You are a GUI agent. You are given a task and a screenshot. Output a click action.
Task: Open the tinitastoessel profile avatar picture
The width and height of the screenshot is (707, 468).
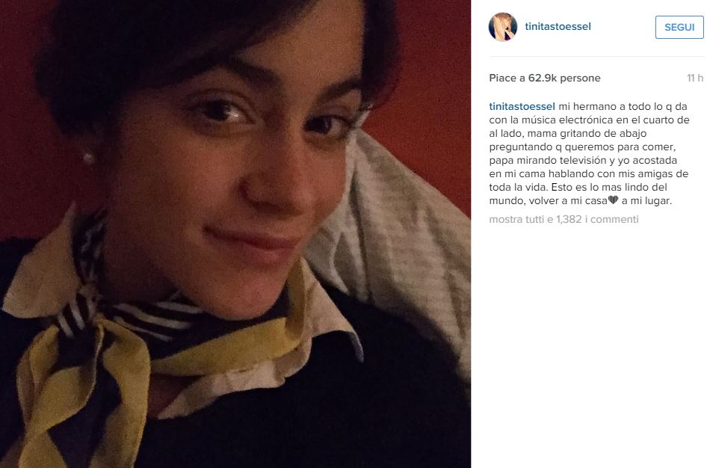click(503, 27)
